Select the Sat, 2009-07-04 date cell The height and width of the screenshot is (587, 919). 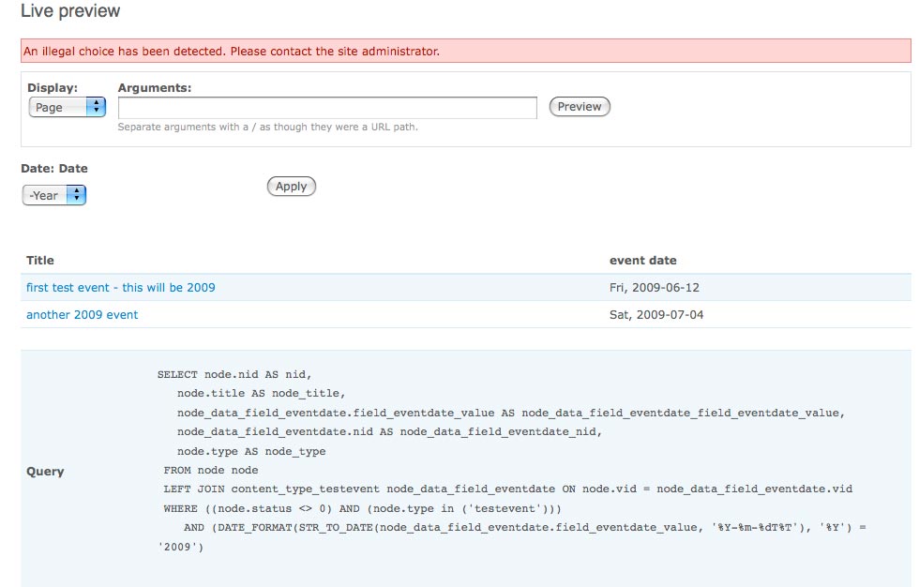point(656,315)
